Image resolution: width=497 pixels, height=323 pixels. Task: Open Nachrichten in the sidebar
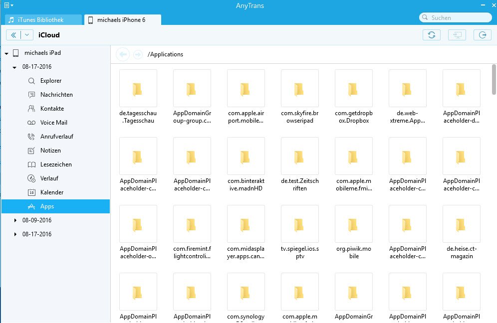click(x=56, y=95)
